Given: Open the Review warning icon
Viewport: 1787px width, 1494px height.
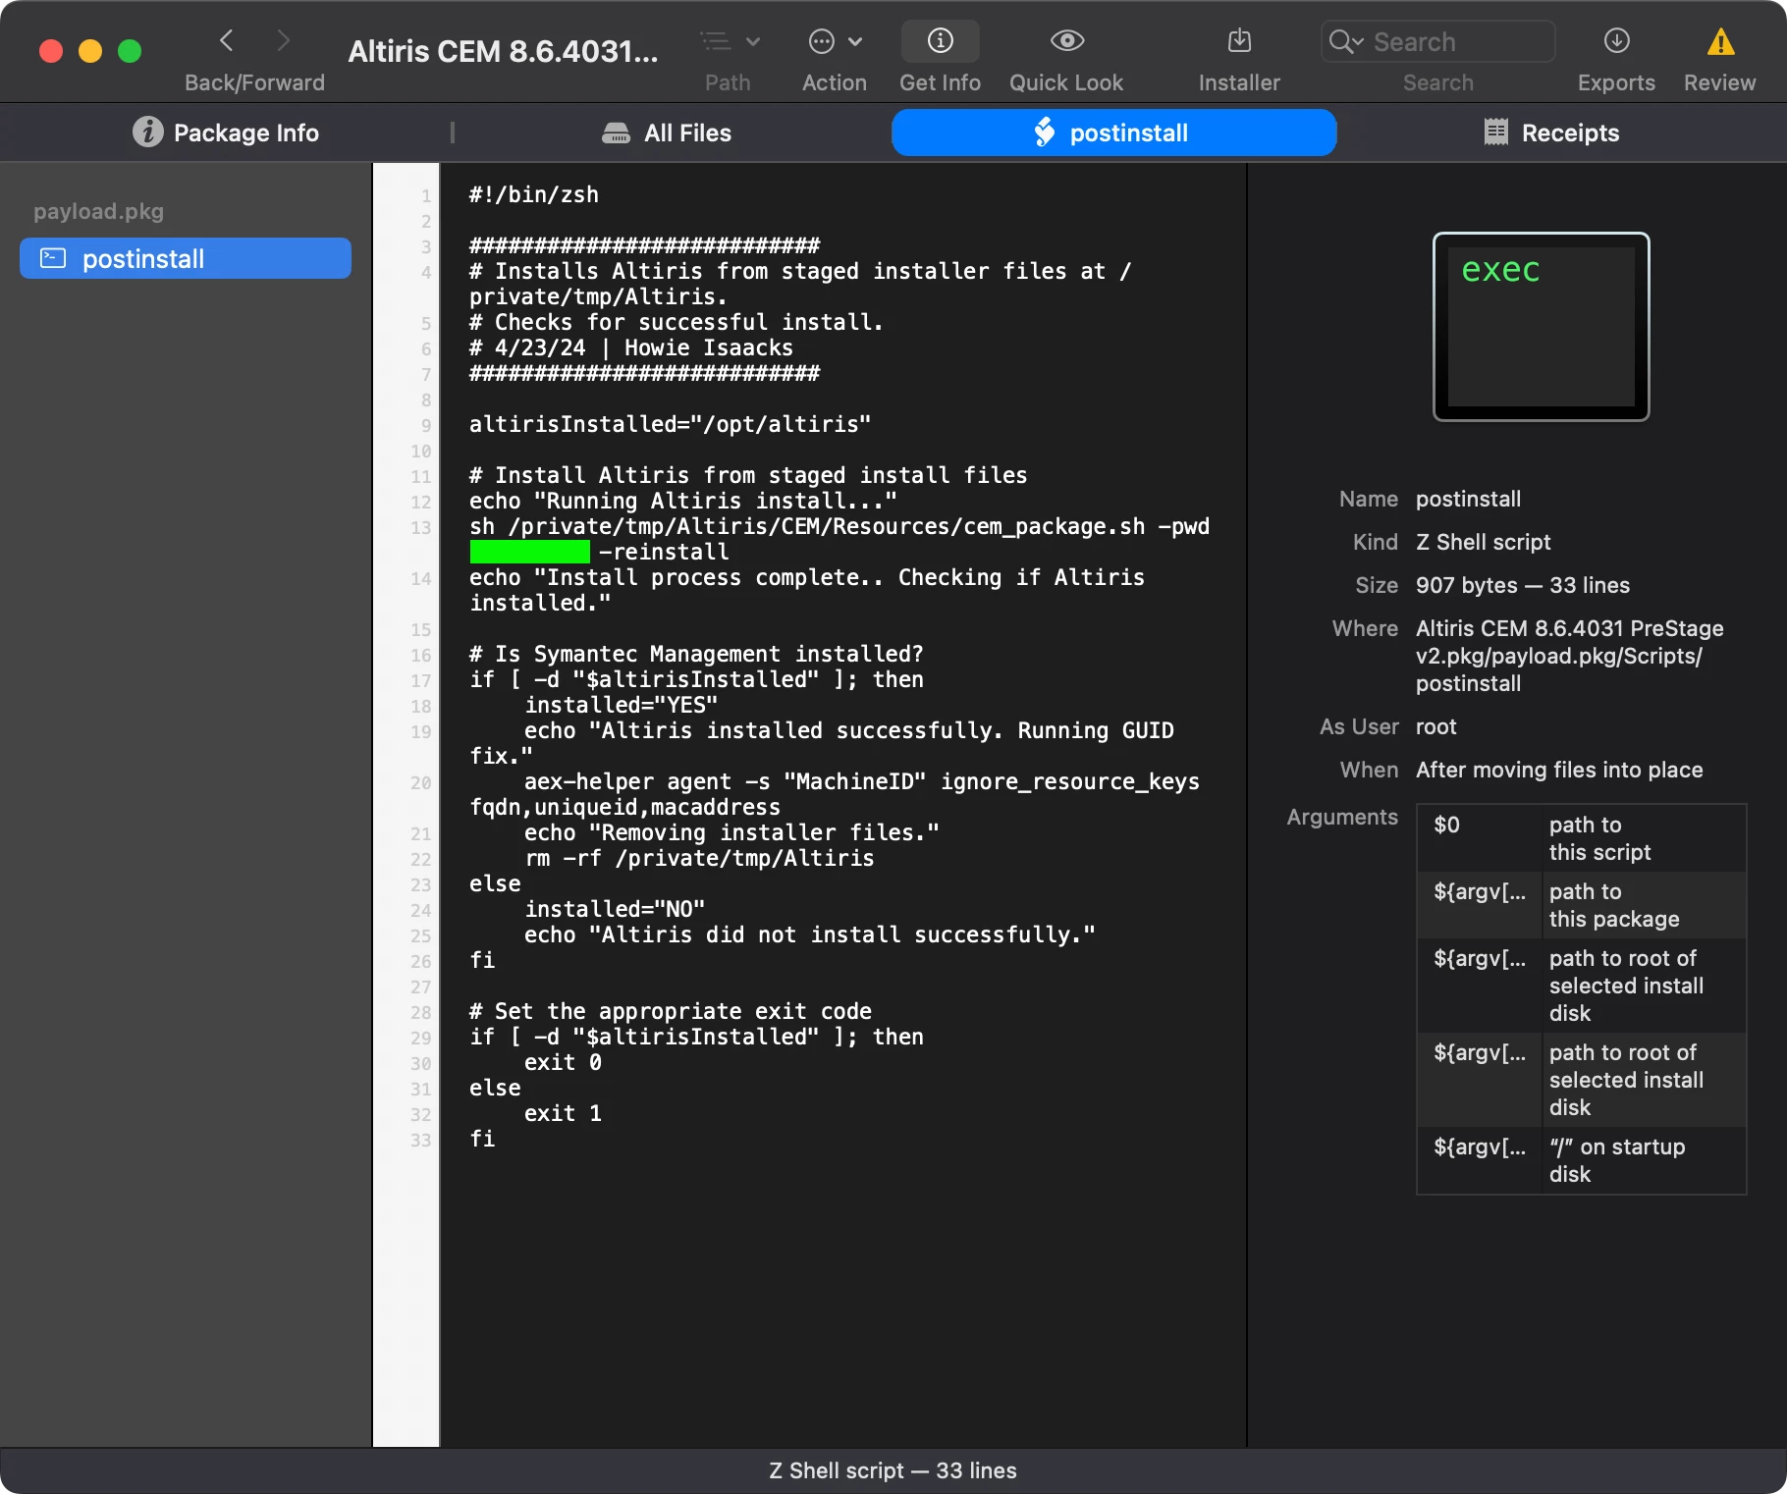Looking at the screenshot, I should pyautogui.click(x=1721, y=41).
